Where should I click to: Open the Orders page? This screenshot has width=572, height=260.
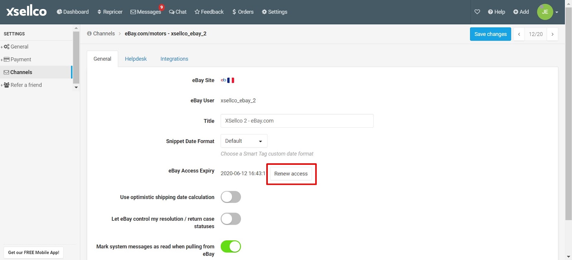243,12
